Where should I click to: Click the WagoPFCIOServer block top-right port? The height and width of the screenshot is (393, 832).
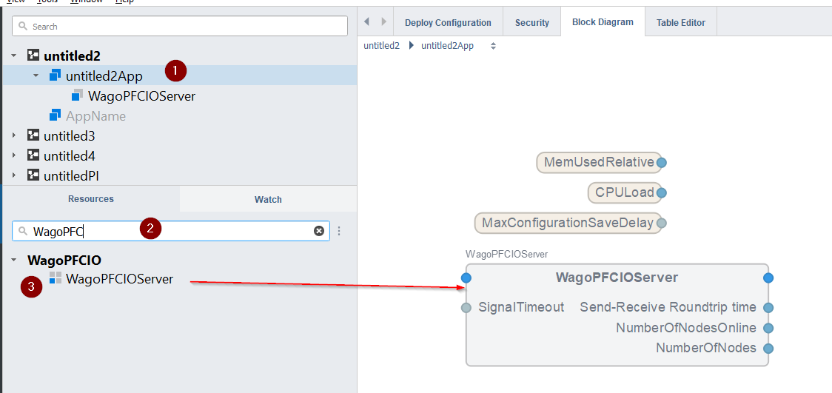pos(768,278)
